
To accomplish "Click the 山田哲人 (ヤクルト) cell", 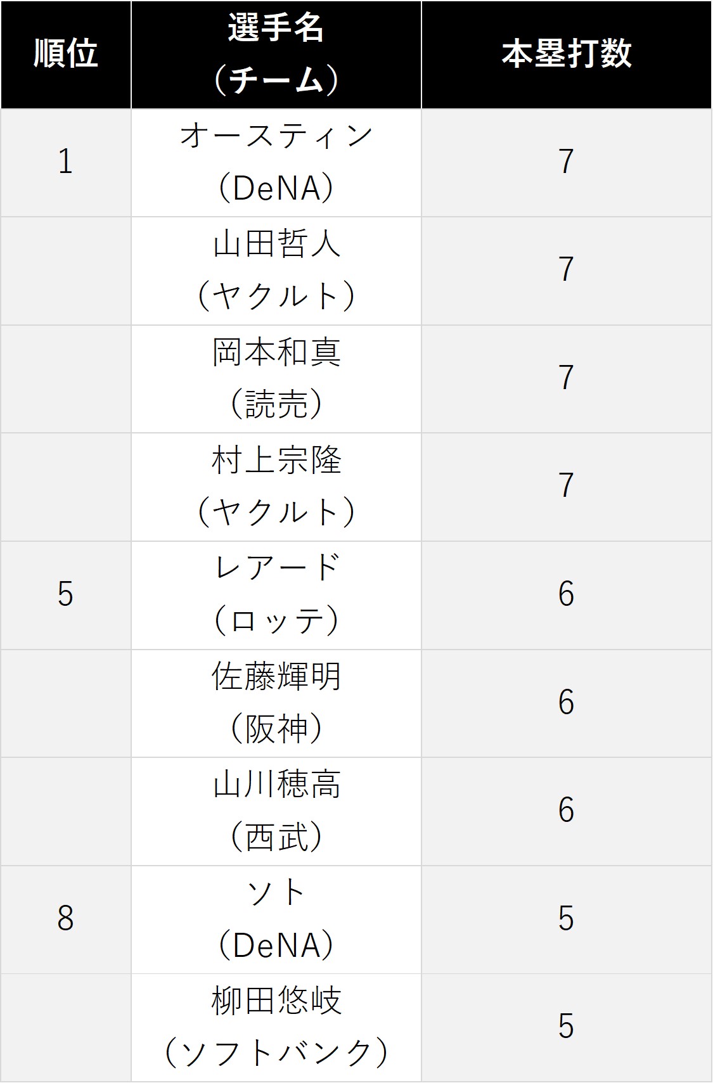I will pos(276,271).
